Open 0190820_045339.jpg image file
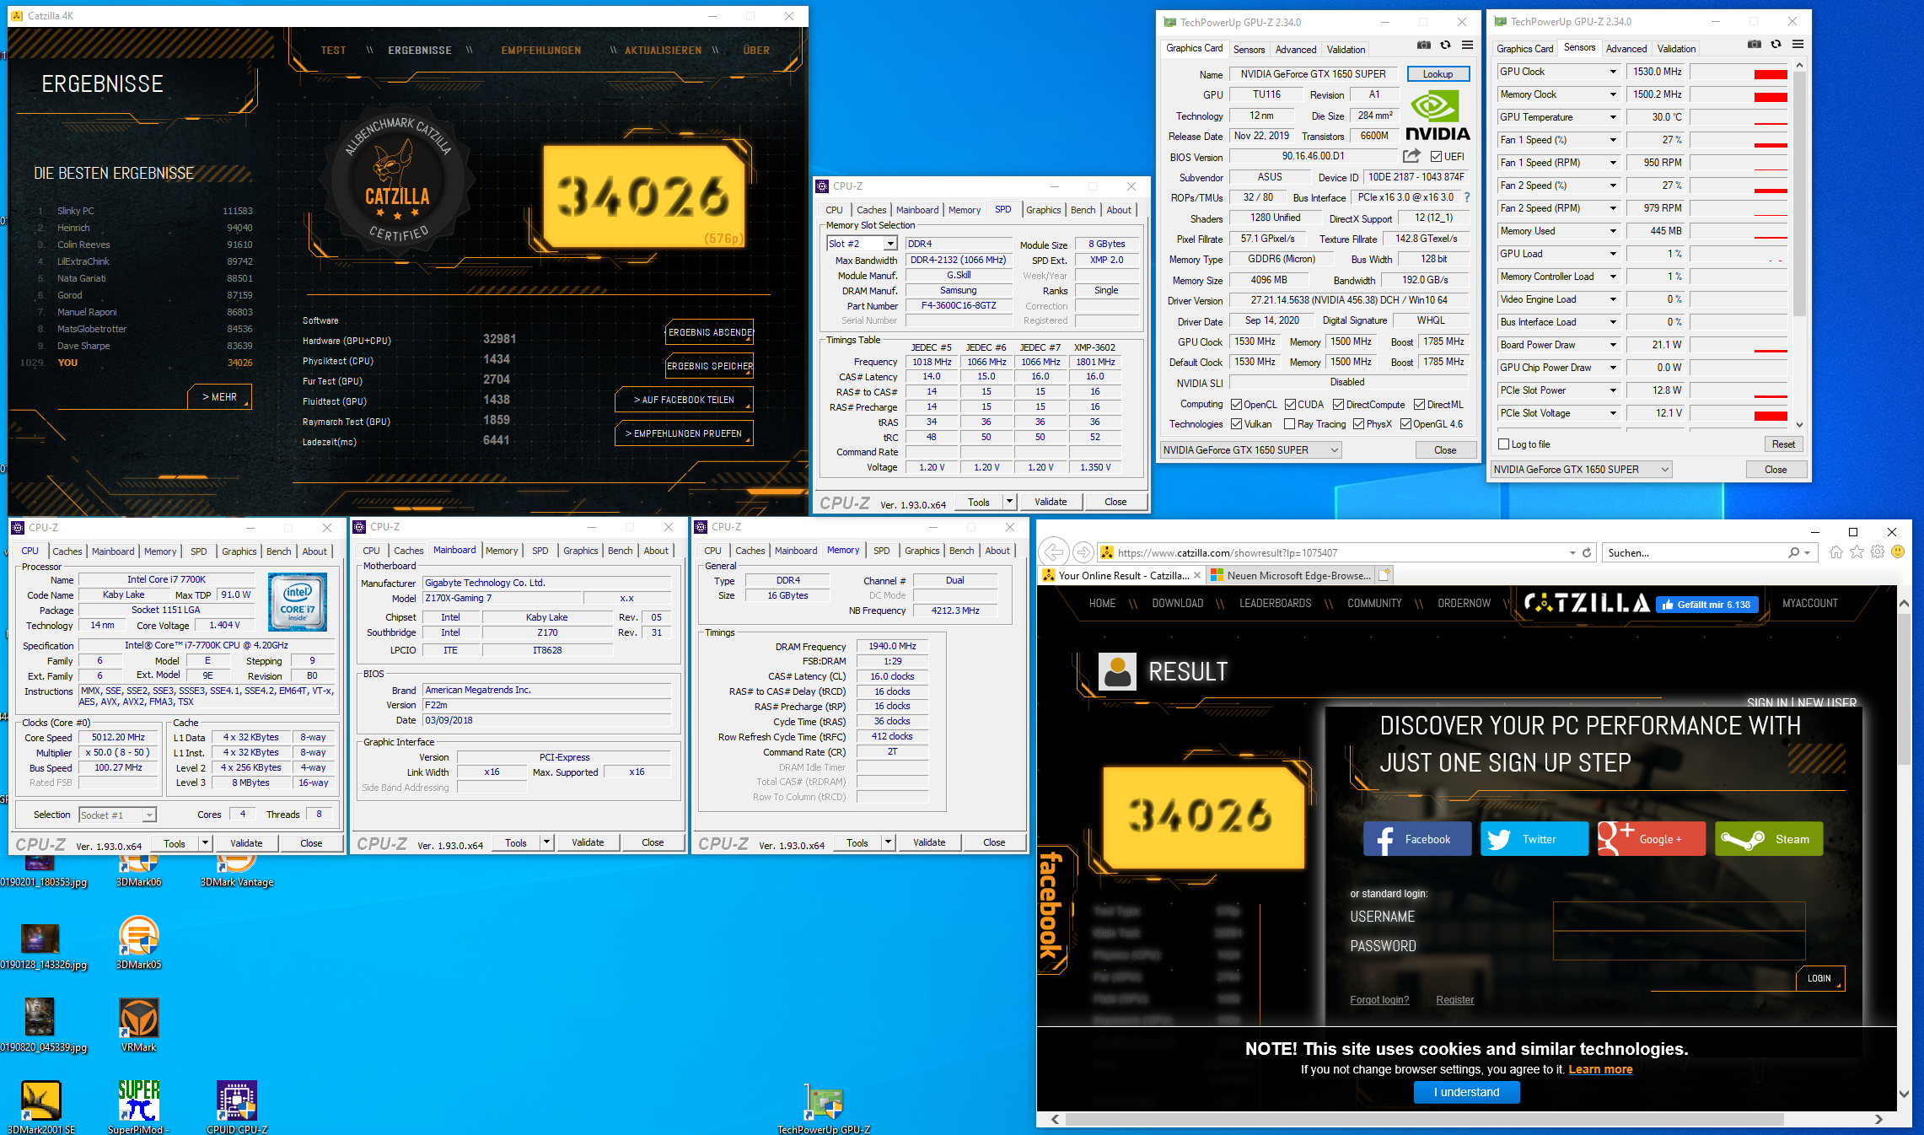The height and width of the screenshot is (1135, 1924). (40, 1025)
